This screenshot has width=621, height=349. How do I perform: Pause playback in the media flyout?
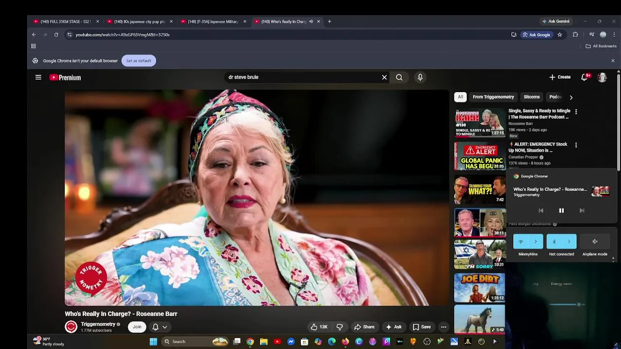pos(561,210)
